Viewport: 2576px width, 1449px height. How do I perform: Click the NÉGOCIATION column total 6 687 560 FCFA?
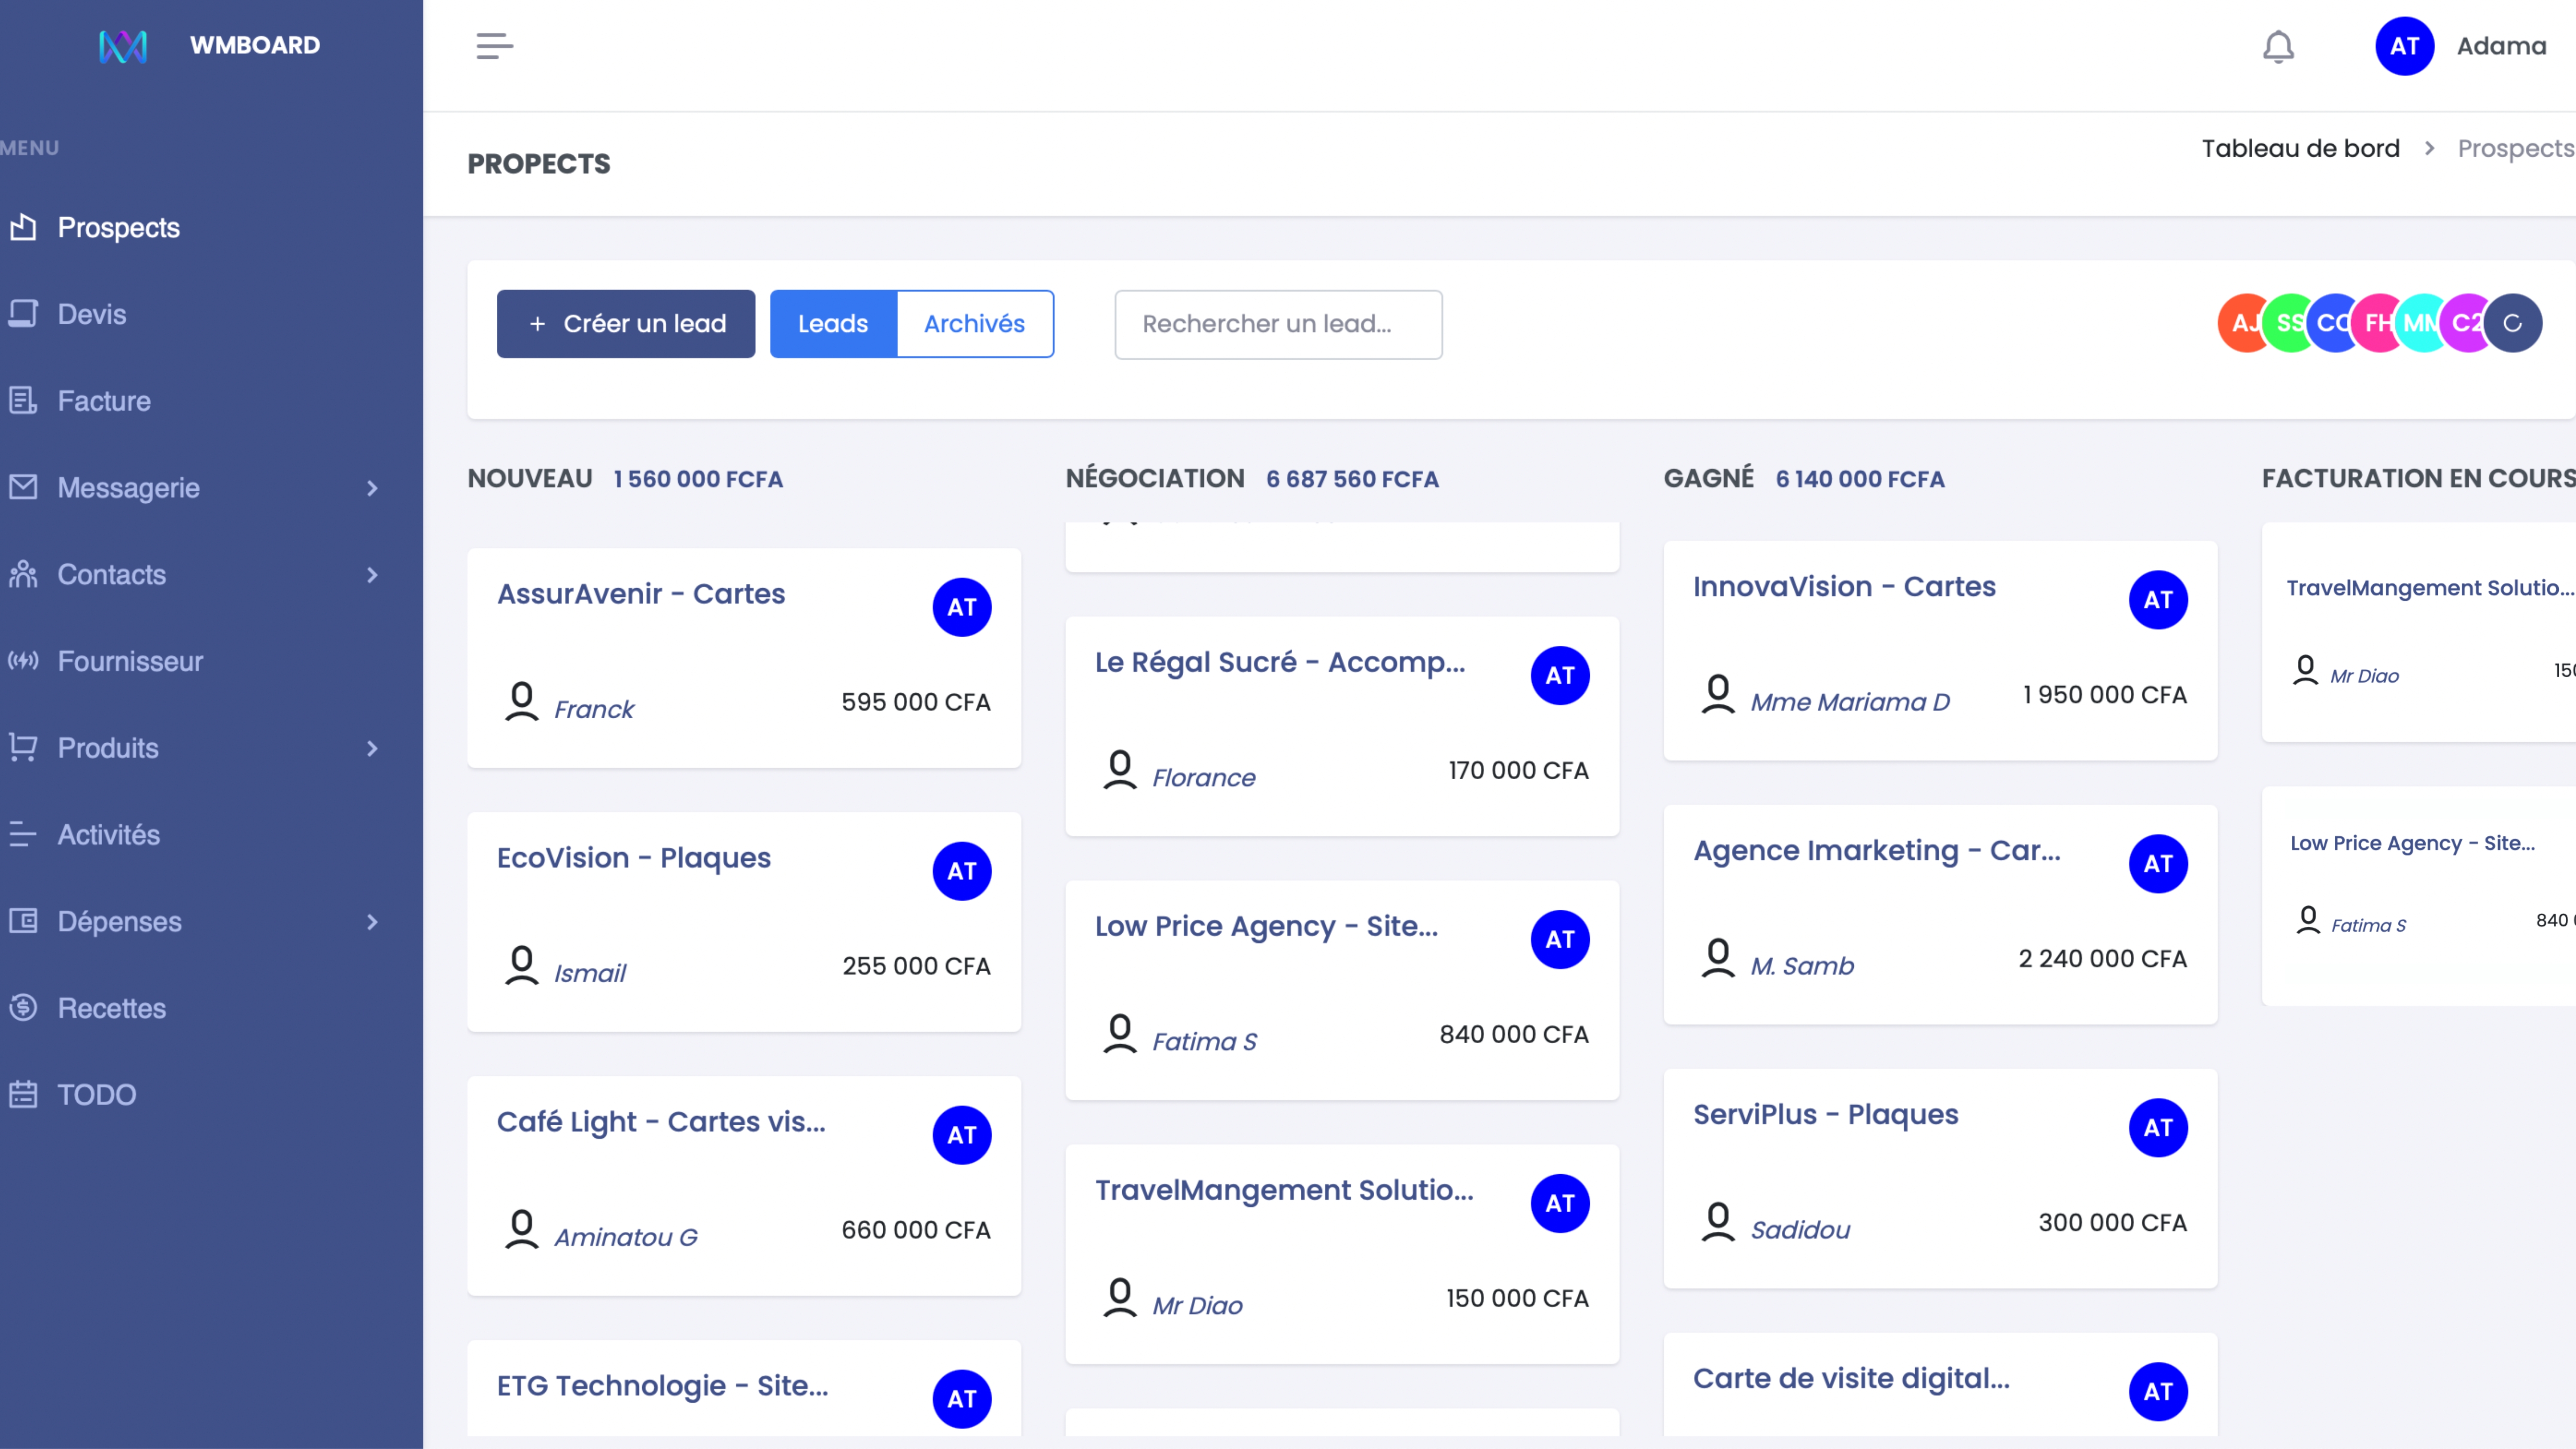pyautogui.click(x=1352, y=479)
